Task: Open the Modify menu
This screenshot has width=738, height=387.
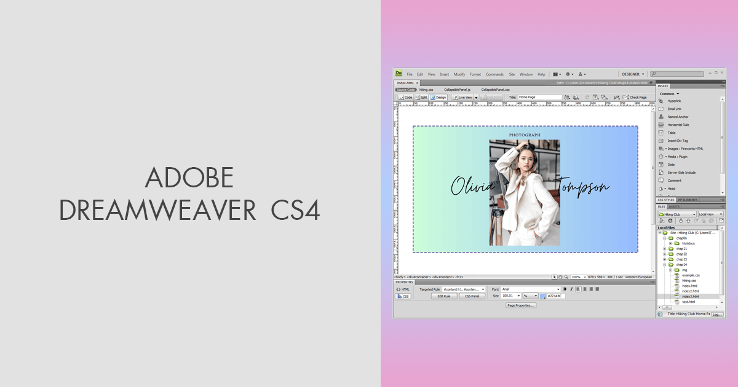Action: 459,74
